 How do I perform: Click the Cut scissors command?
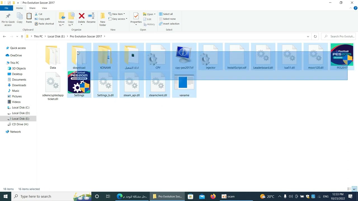(x=38, y=14)
